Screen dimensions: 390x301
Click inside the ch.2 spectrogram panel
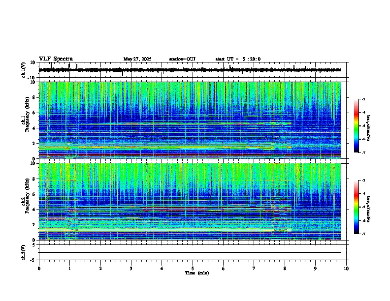(190, 202)
